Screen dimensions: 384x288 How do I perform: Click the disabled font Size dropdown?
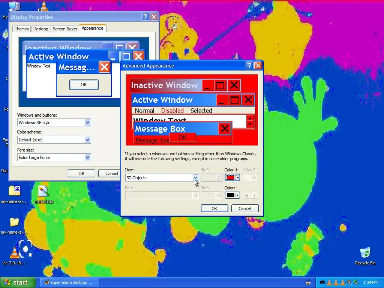point(211,195)
